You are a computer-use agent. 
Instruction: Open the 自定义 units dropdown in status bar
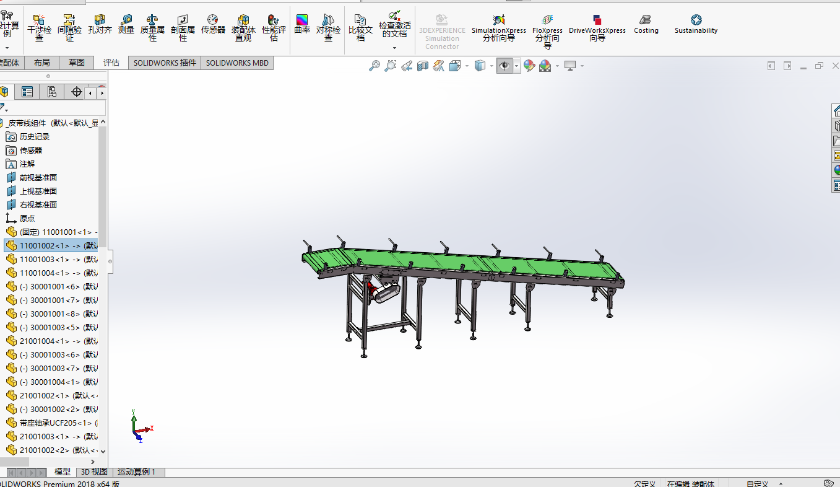coord(763,483)
